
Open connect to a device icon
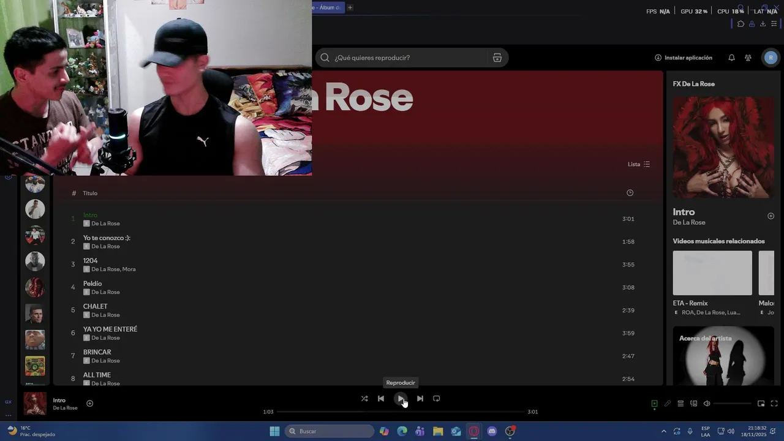coord(694,404)
